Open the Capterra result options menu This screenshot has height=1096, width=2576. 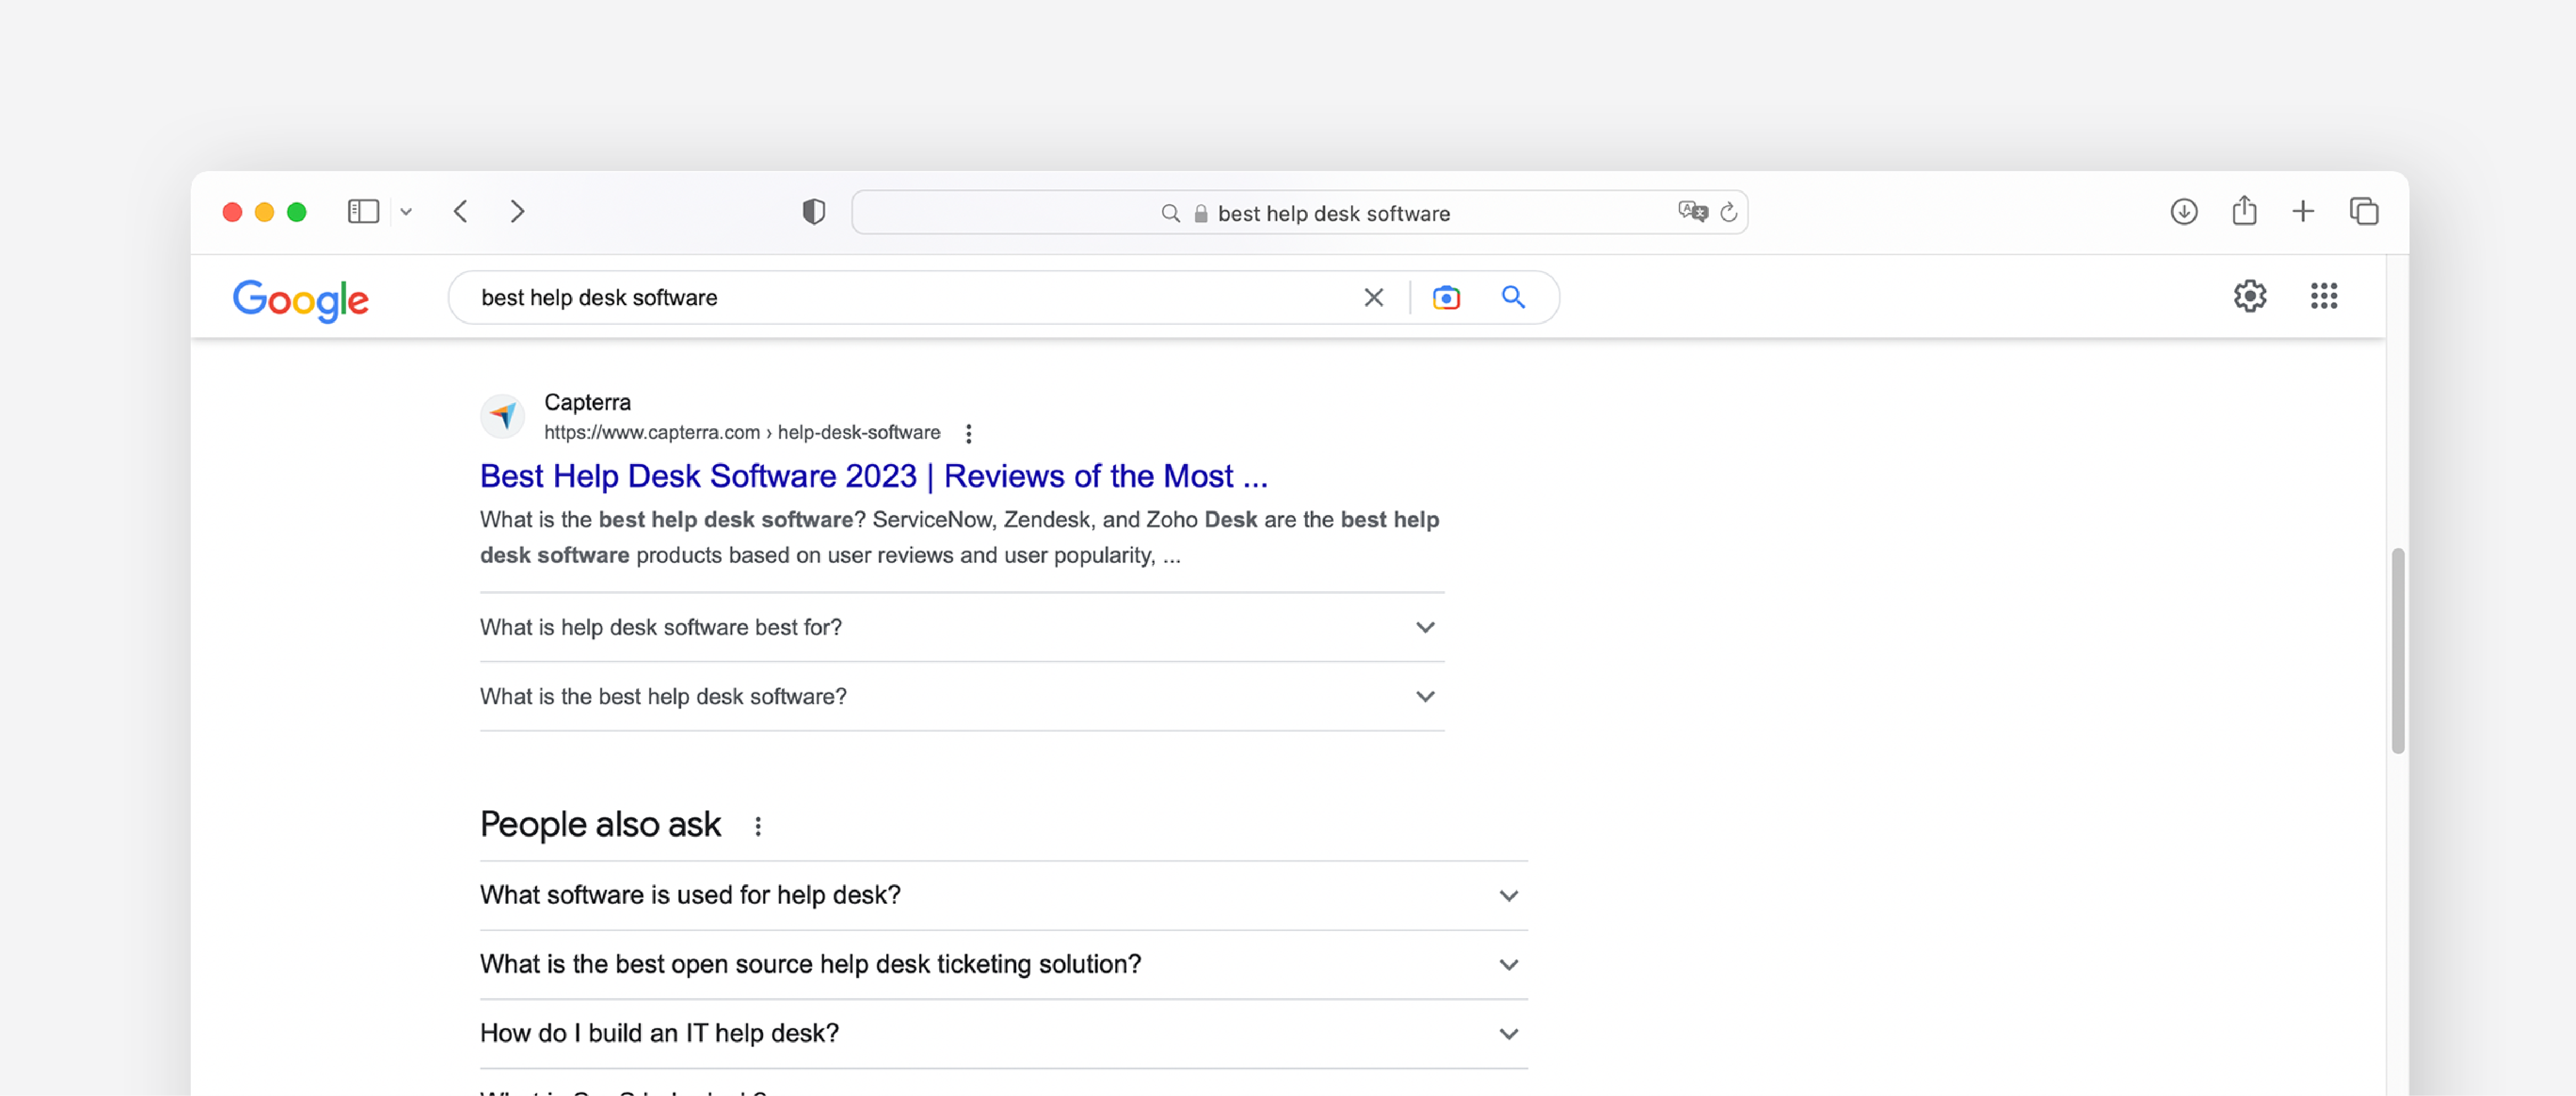click(968, 433)
